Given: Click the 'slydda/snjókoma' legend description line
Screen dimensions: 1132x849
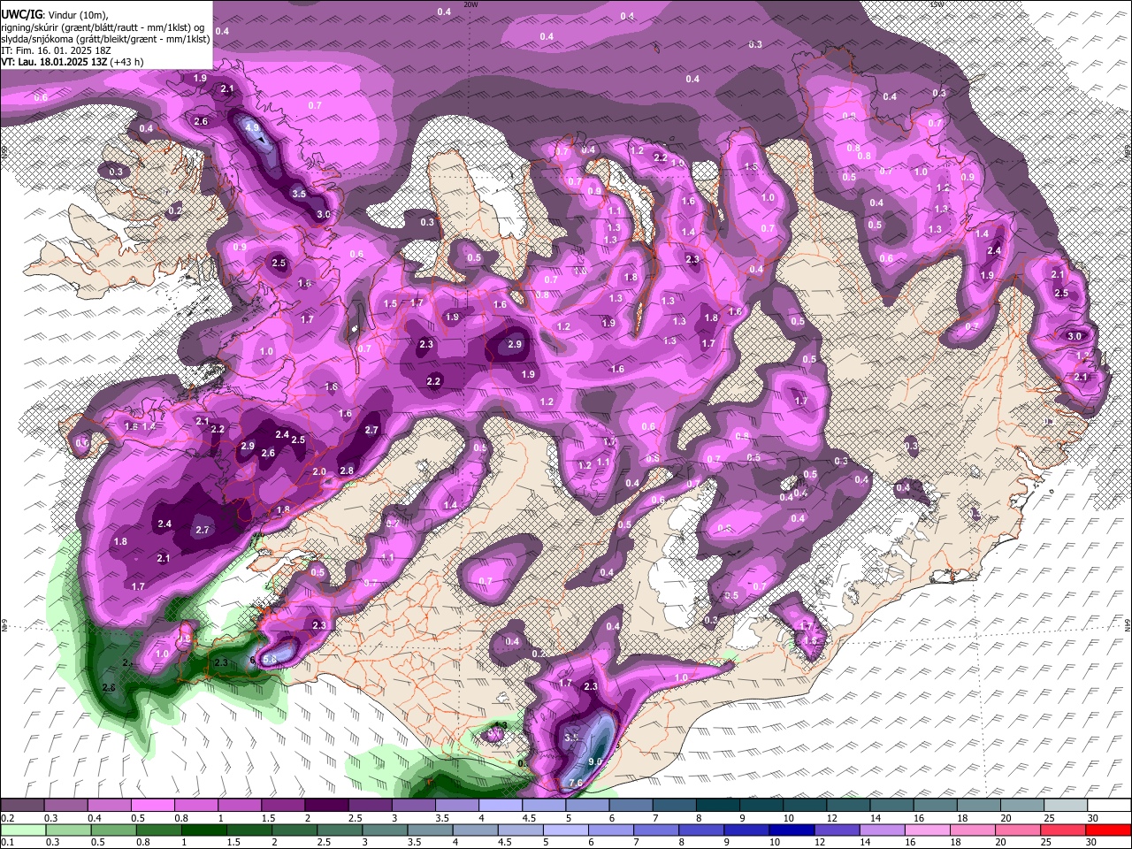Looking at the screenshot, I should tap(105, 39).
